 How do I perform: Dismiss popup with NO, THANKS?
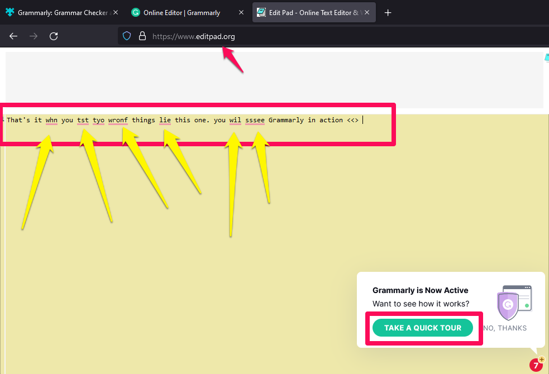(x=505, y=328)
